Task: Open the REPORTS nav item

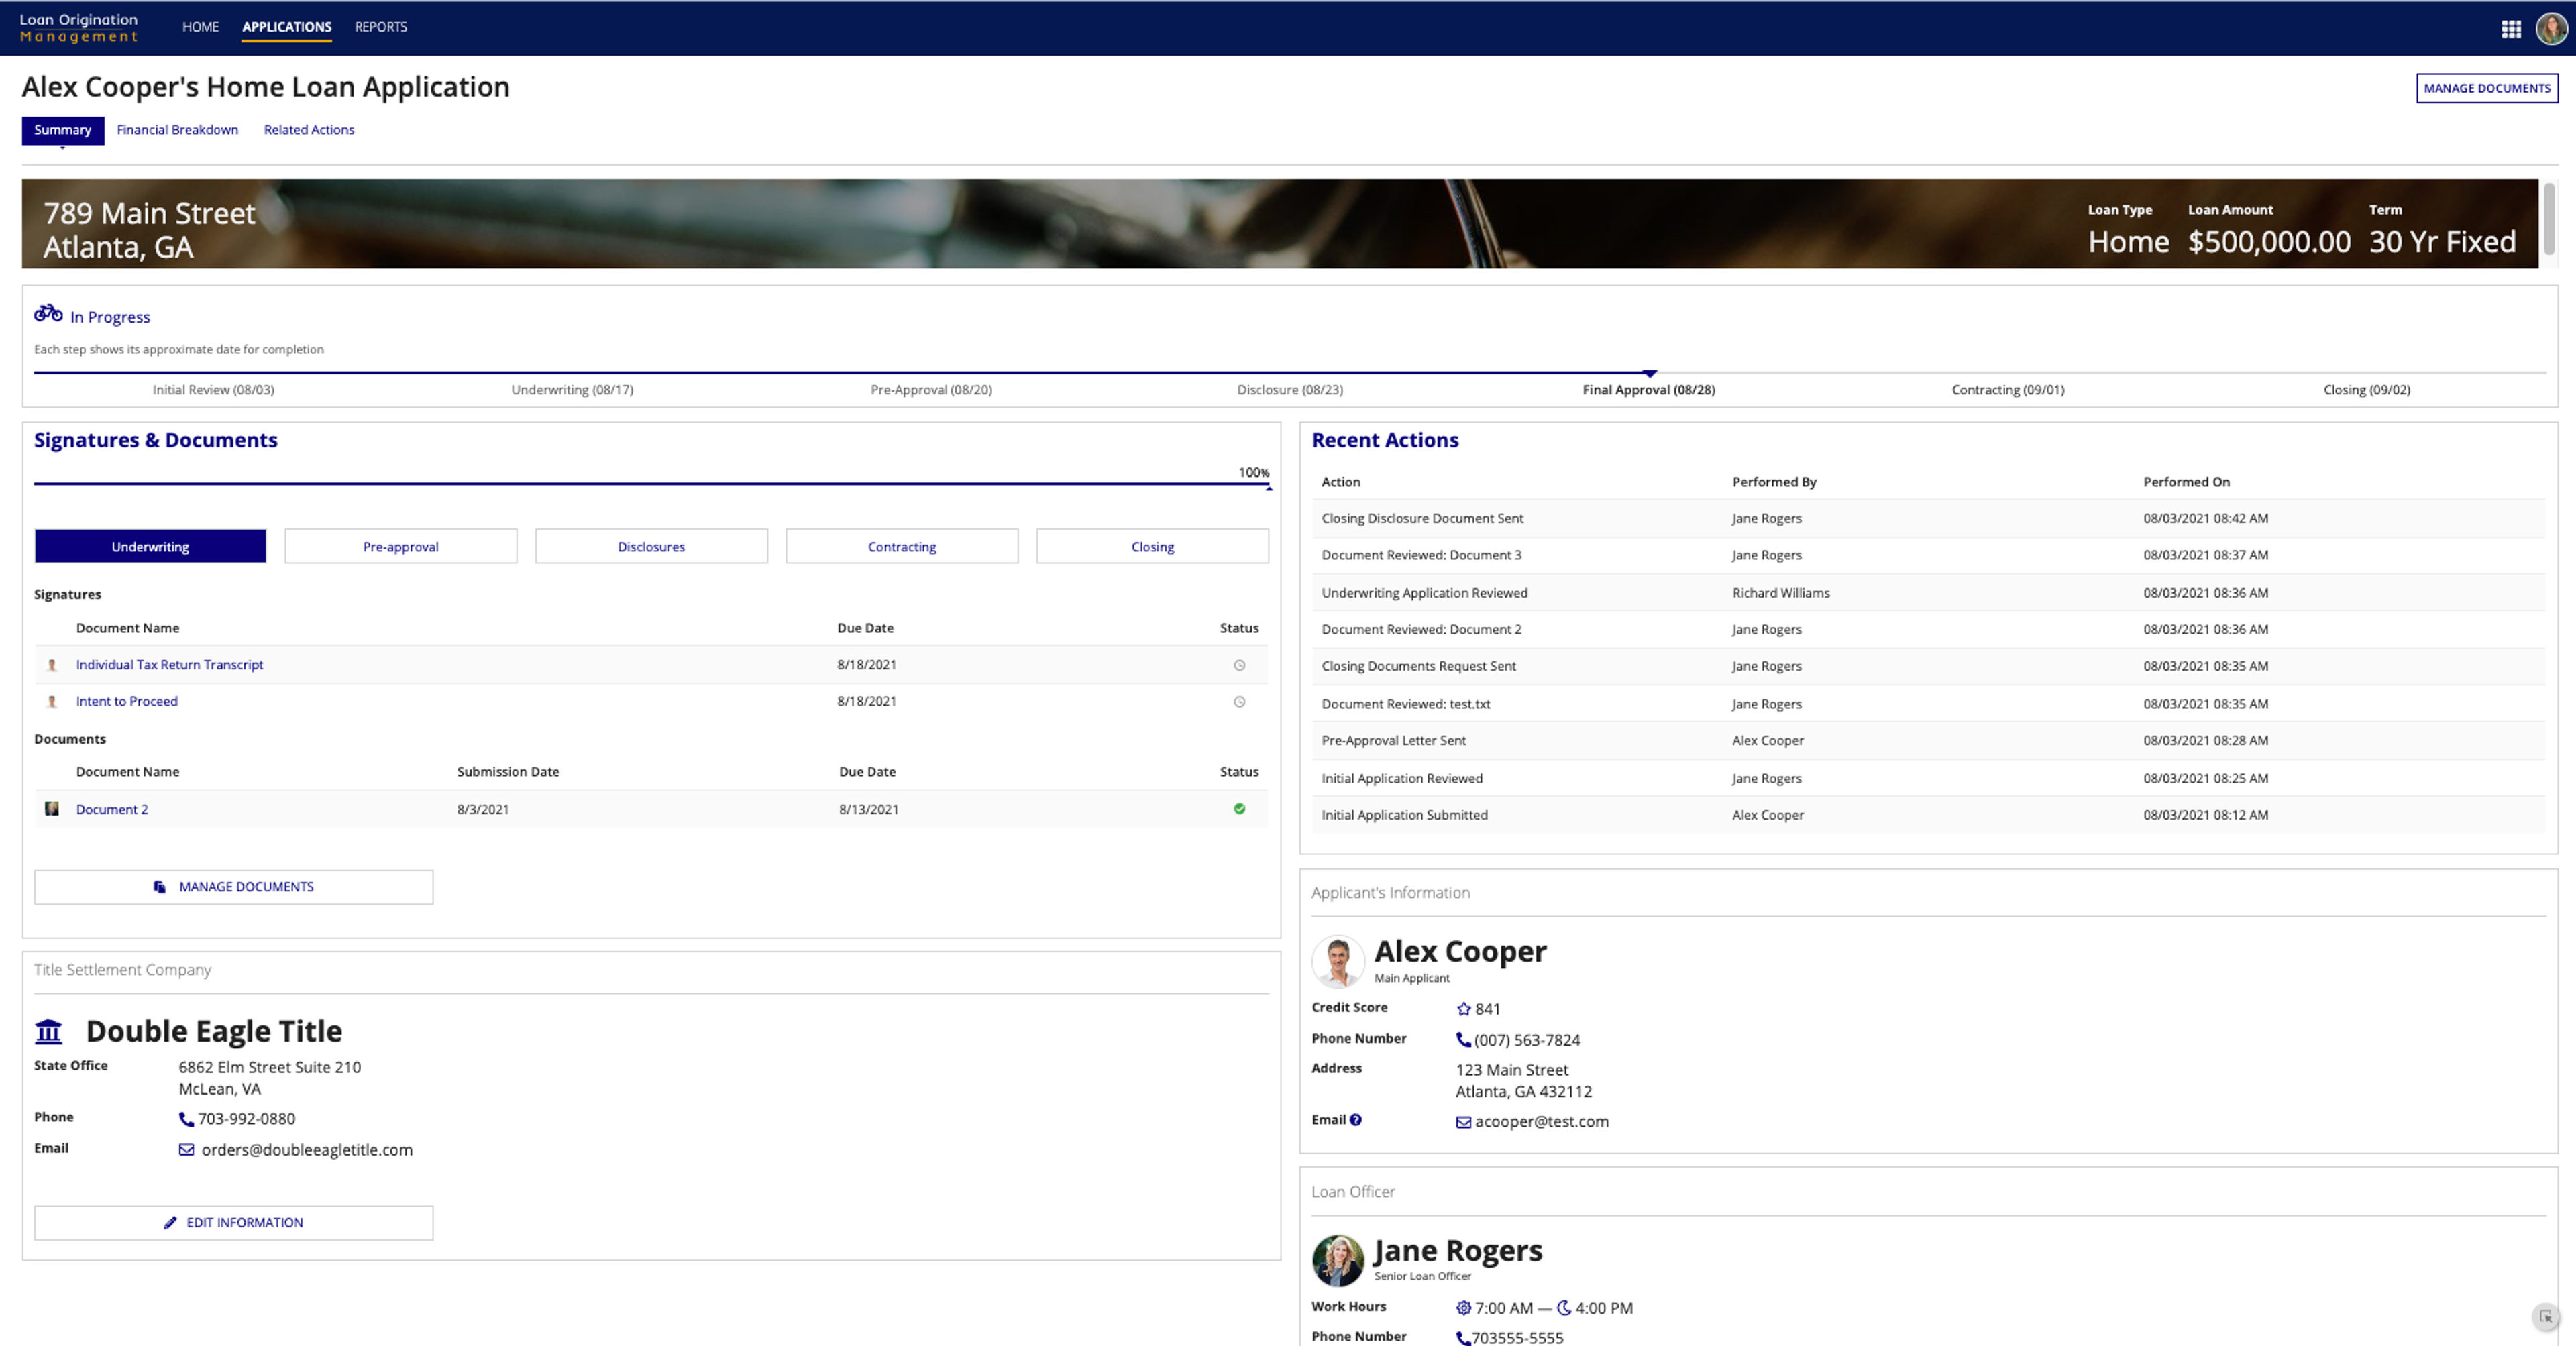Action: coord(381,27)
